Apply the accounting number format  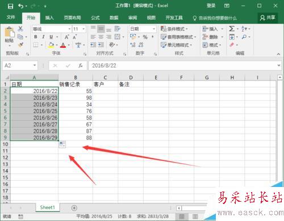(x=133, y=37)
